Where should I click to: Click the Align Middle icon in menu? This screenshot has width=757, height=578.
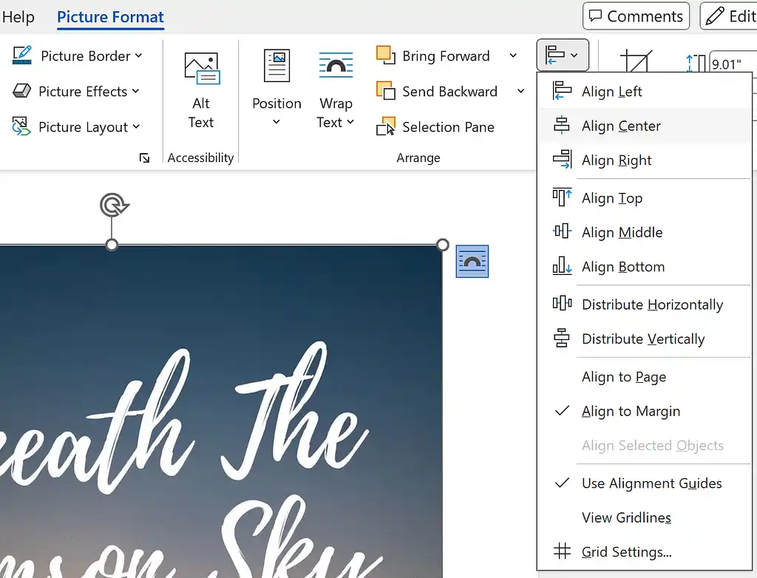tap(562, 231)
